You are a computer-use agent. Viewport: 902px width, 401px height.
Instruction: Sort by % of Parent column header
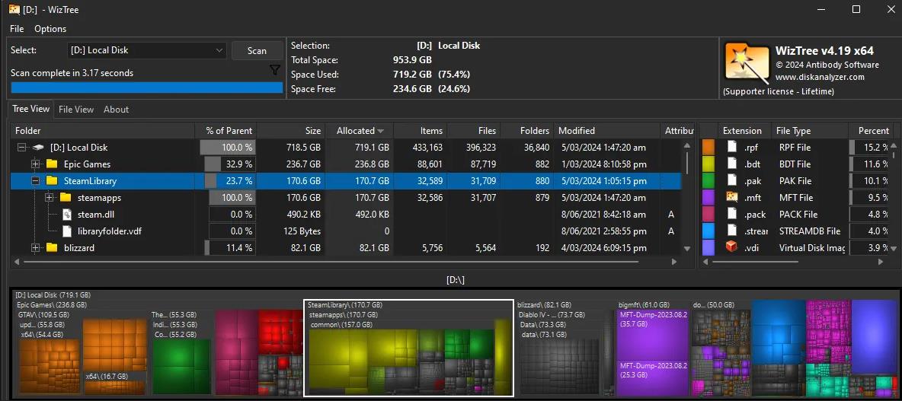[x=227, y=130]
